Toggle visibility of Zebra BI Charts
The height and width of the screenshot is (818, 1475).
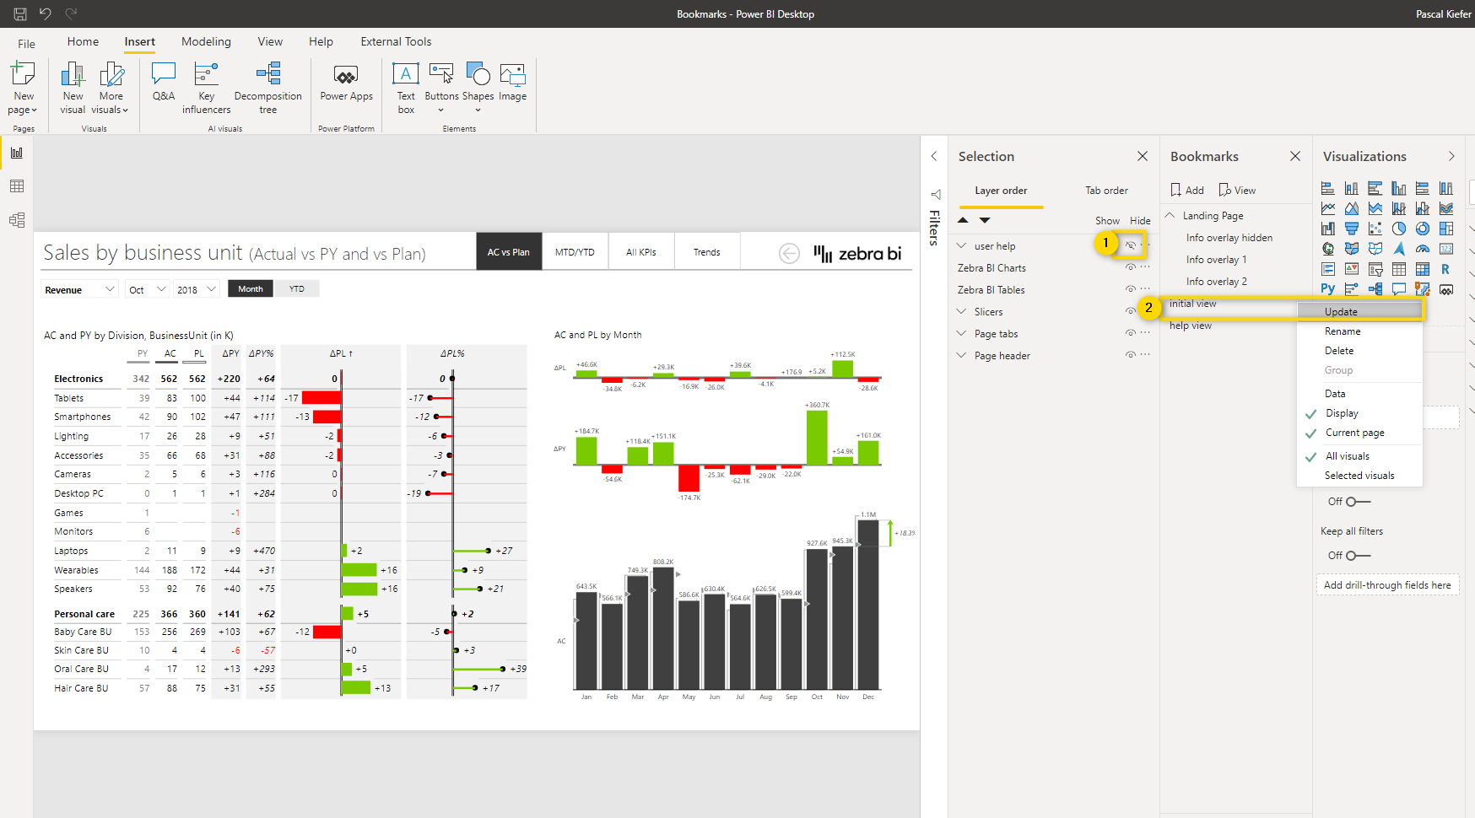(x=1131, y=267)
